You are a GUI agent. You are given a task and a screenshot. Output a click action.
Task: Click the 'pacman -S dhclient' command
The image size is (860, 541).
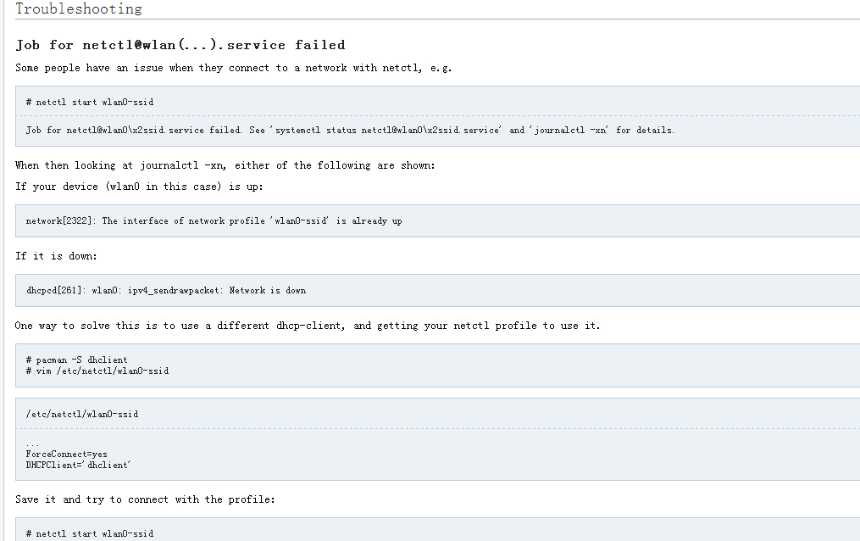[77, 360]
